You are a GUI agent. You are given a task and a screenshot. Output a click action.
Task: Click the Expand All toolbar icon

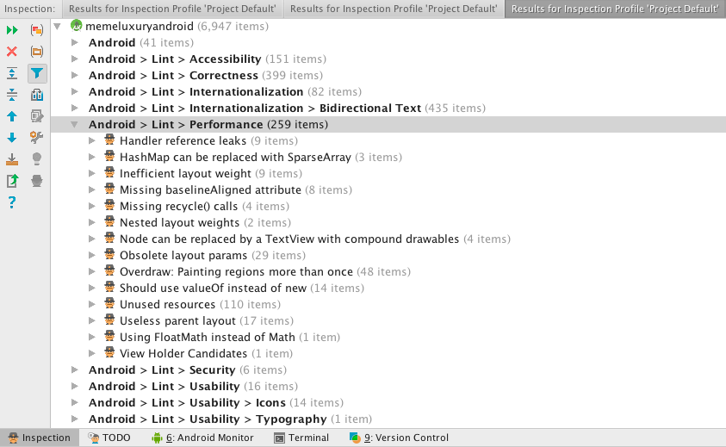click(12, 73)
